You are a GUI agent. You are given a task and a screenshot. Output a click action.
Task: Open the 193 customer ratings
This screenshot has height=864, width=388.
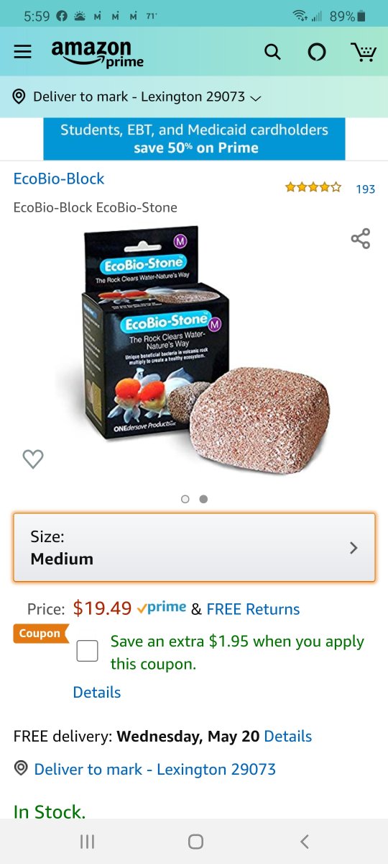[x=366, y=189]
